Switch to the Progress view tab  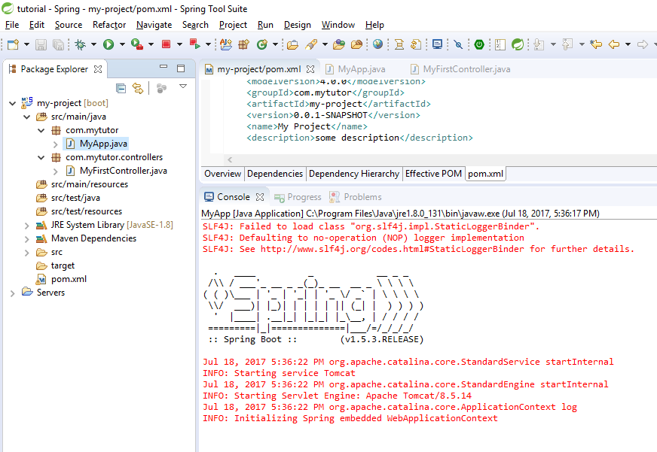pyautogui.click(x=298, y=197)
